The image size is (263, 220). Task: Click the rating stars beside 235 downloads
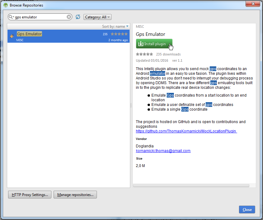(x=144, y=54)
